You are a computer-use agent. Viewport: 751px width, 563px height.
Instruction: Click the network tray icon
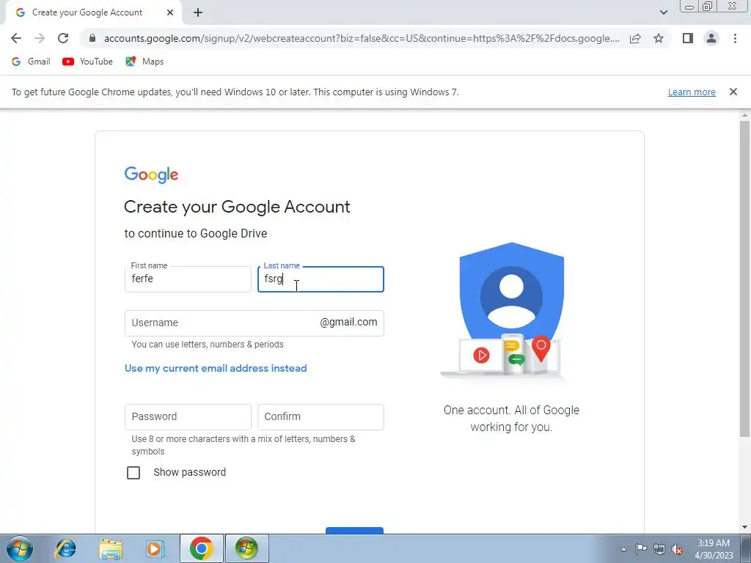659,549
